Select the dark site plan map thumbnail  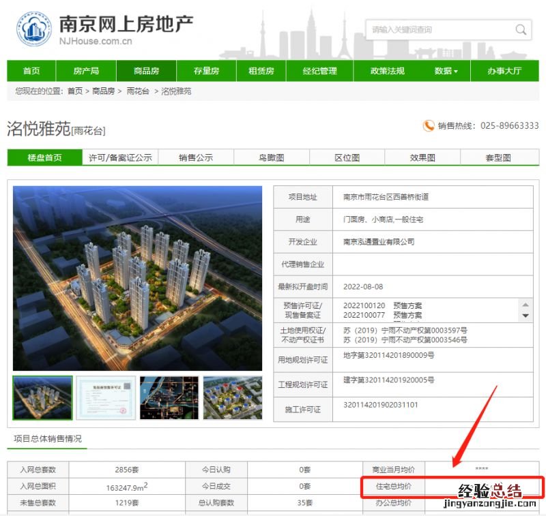(x=169, y=397)
